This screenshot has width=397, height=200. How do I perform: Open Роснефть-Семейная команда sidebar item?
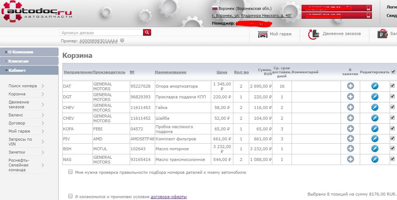point(26,165)
